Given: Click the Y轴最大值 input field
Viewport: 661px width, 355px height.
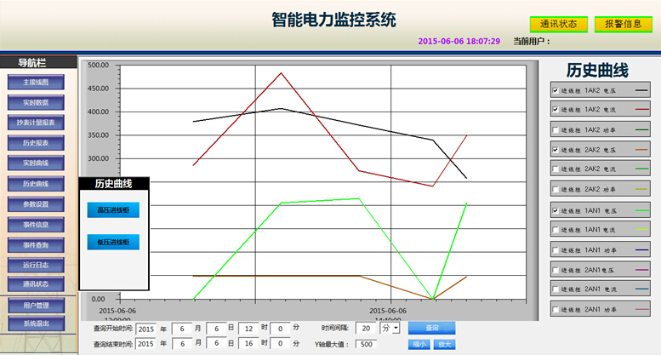Looking at the screenshot, I should coord(366,345).
